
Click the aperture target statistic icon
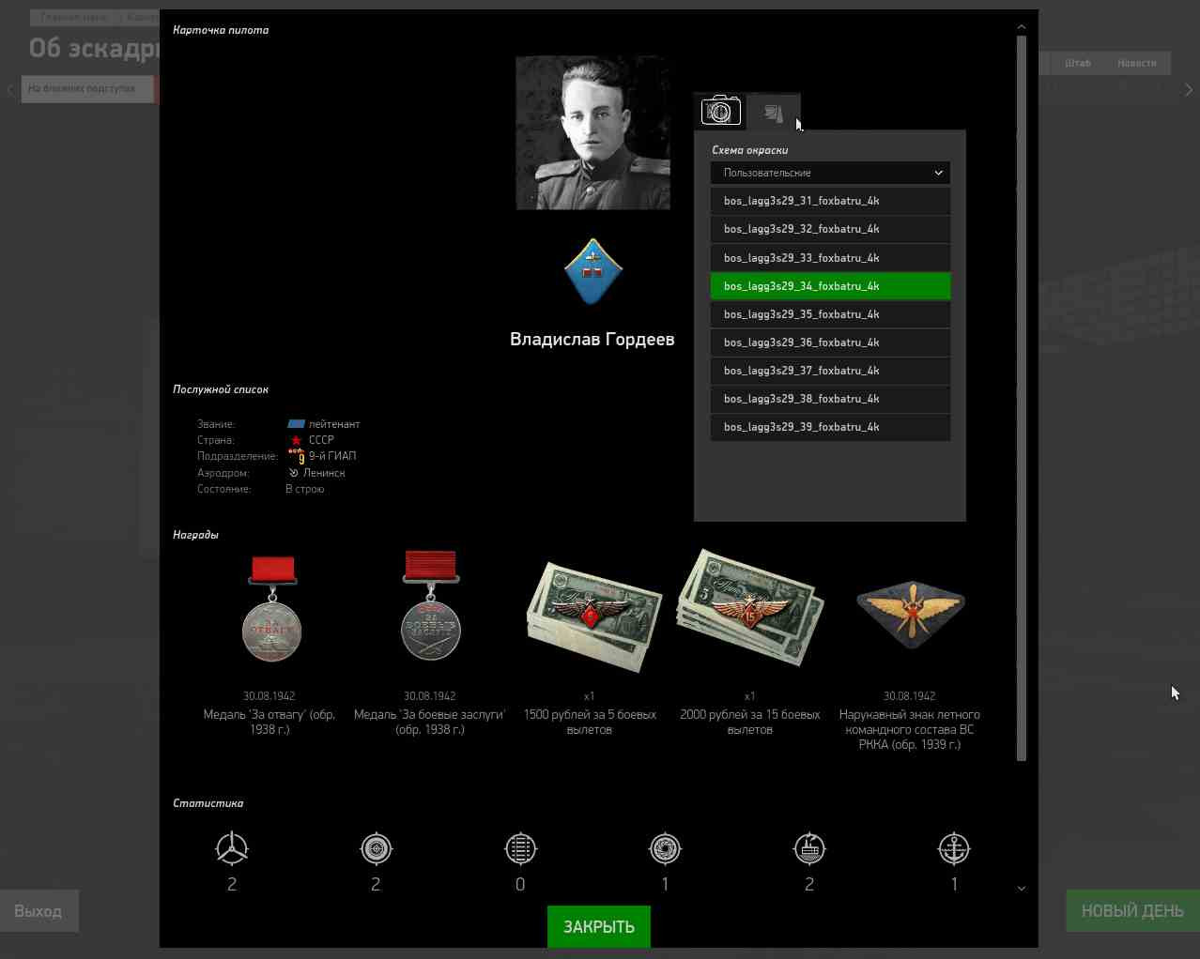[665, 848]
